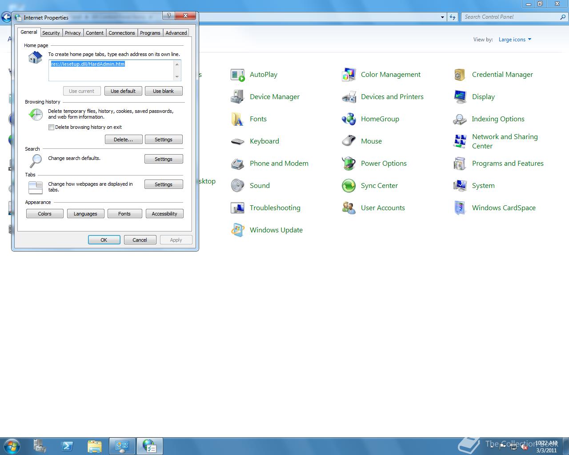569x455 pixels.
Task: Click the Accessibility button
Action: coord(164,214)
